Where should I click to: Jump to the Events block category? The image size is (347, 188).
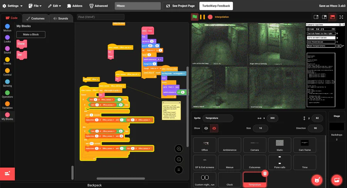(7, 61)
